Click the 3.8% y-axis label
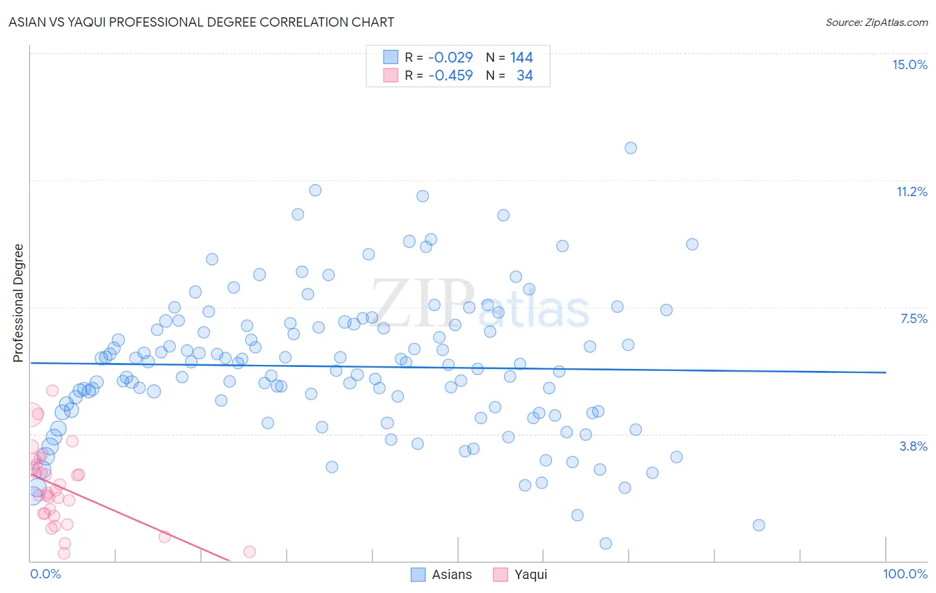This screenshot has width=936, height=593. click(913, 446)
